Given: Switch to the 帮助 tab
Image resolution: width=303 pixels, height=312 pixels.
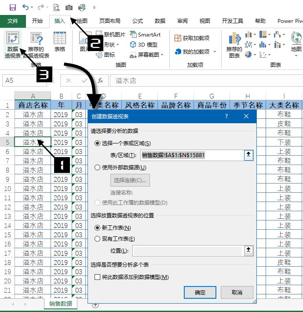Looking at the screenshot, I should click(x=260, y=21).
